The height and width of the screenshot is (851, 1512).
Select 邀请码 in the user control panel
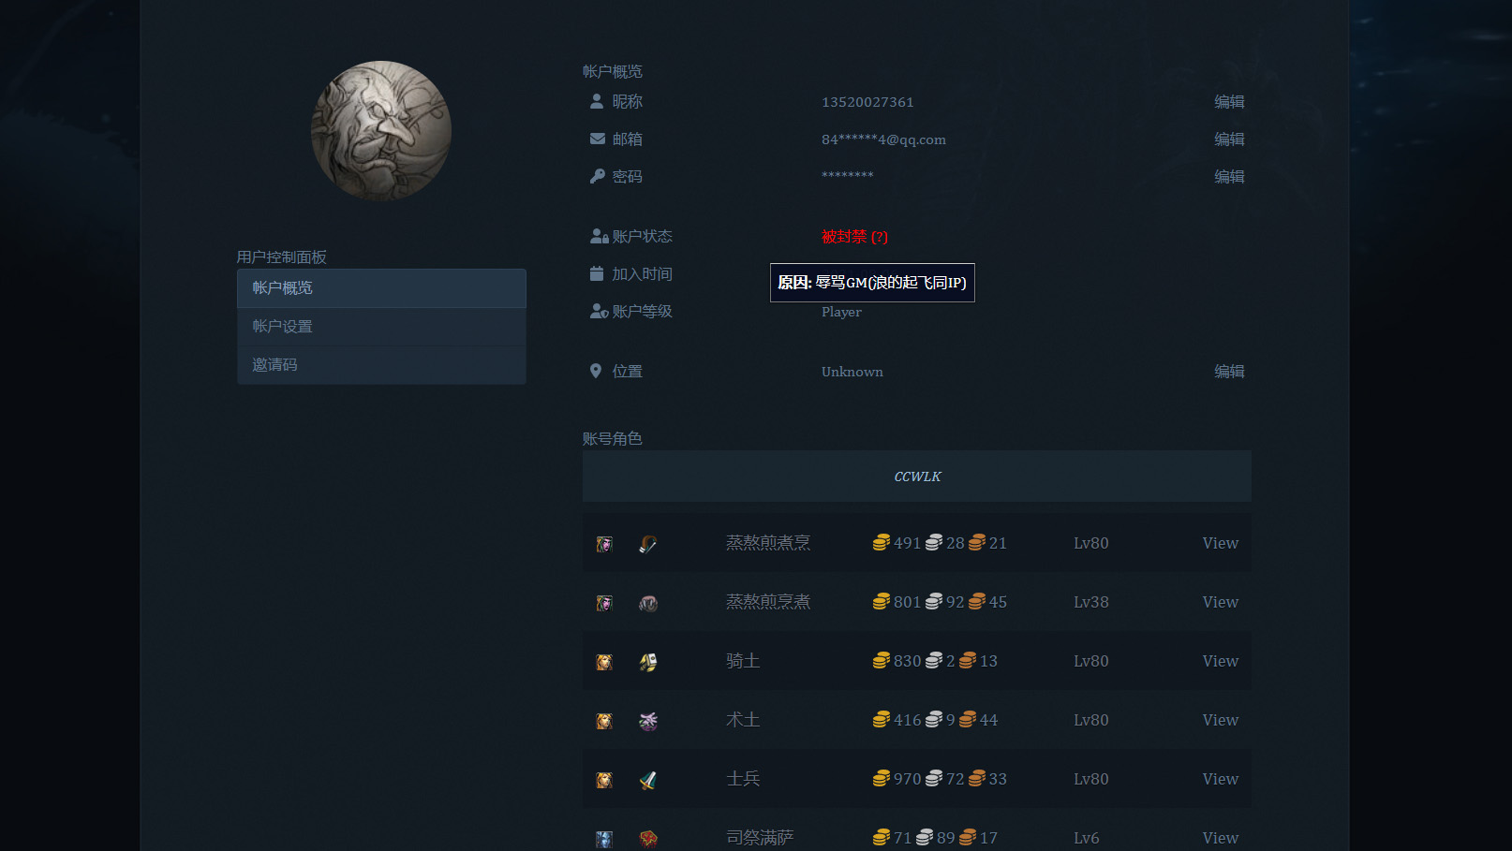(x=381, y=365)
